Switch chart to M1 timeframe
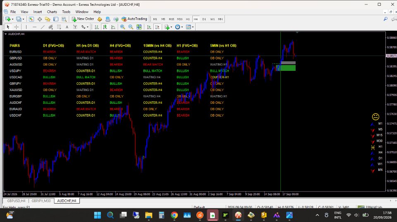Viewport: 397px width, 222px height. [x=155, y=19]
